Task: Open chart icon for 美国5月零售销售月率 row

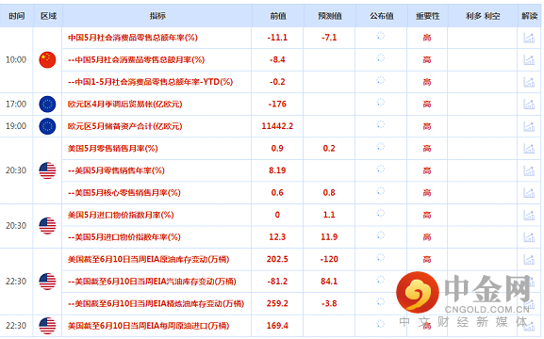Action: tap(529, 149)
